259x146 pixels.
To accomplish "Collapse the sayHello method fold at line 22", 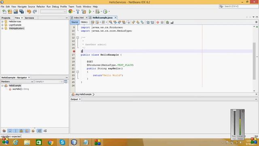I will (x=78, y=72).
